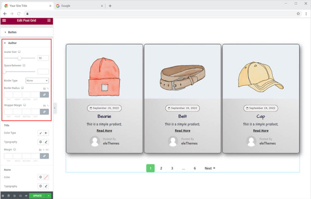Open the widgets grid panel
The height and width of the screenshot is (199, 311).
49,20
